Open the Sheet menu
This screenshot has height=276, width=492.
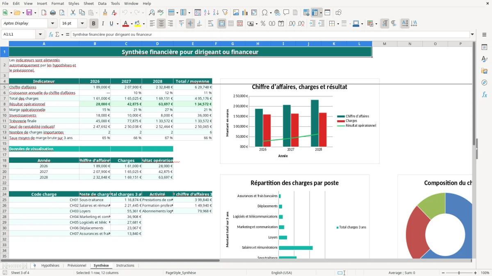click(89, 3)
